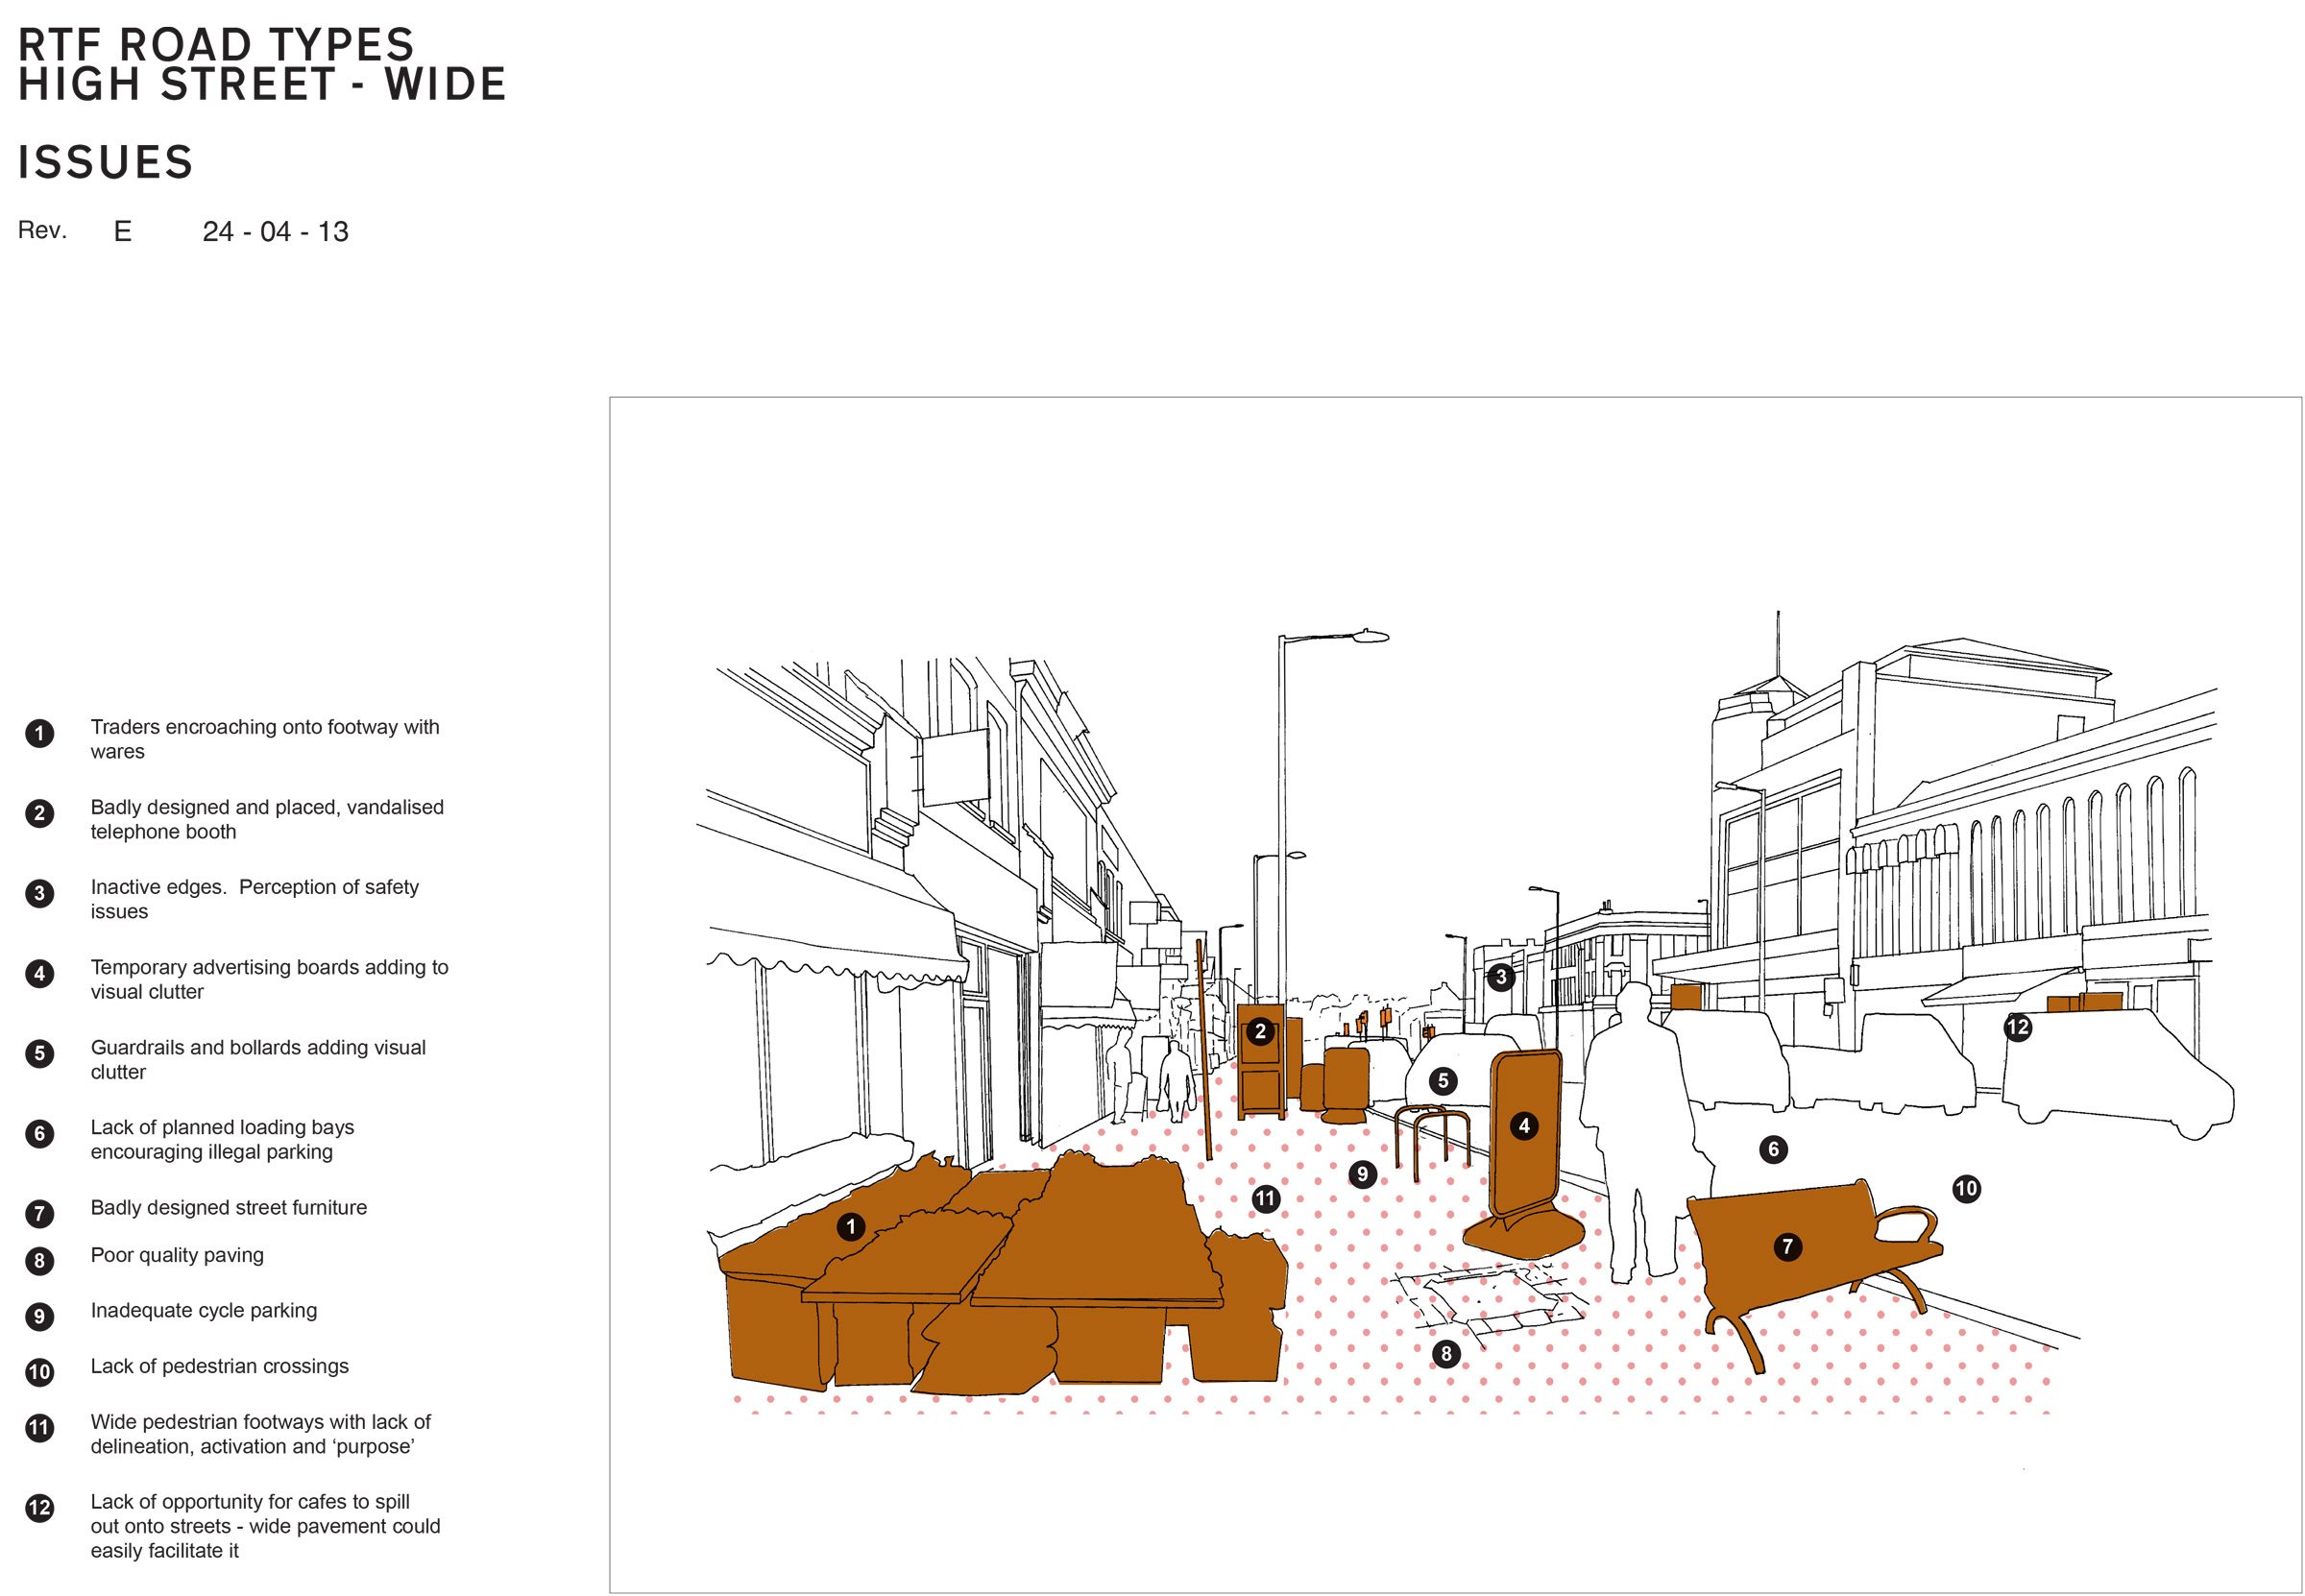Click the 'ISSUES' heading
Image resolution: width=2305 pixels, height=1596 pixels.
coord(105,163)
